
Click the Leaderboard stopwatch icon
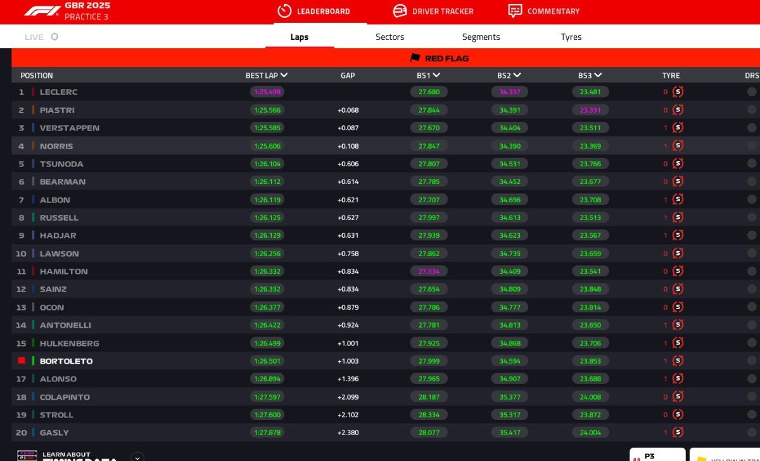284,11
